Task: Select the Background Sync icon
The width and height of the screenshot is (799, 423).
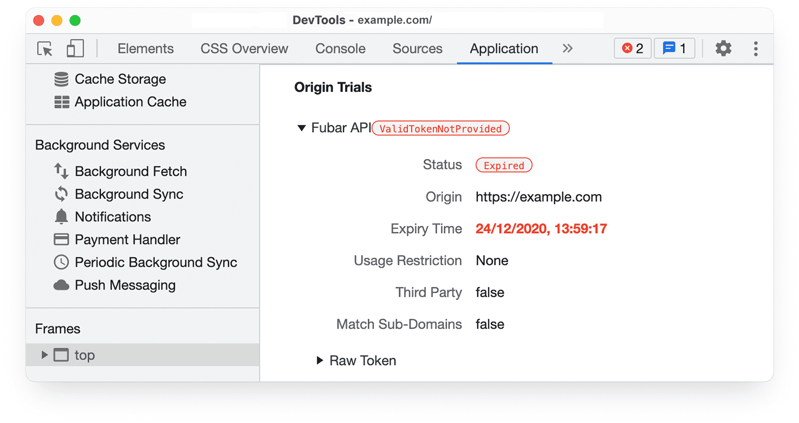Action: [x=61, y=194]
